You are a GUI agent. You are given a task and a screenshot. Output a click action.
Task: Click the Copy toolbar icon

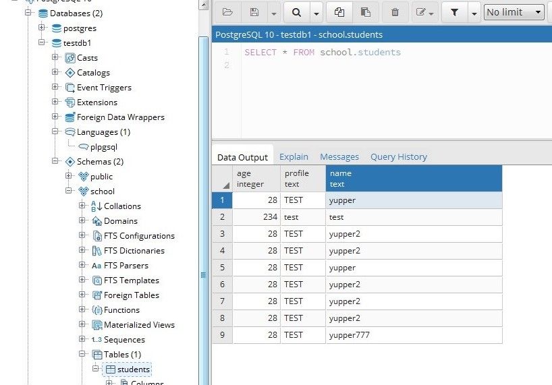tap(339, 12)
